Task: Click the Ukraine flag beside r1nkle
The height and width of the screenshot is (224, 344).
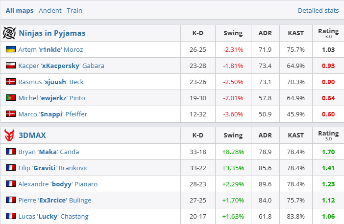Action: tap(10, 49)
